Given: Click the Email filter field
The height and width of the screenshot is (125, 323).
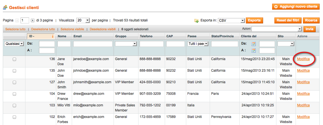Looking at the screenshot, I should 93,44.
